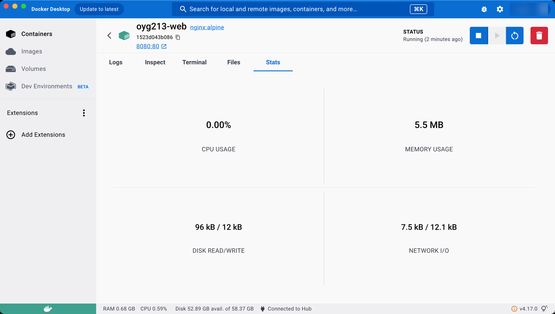The height and width of the screenshot is (314, 555).
Task: Click Update to latest button
Action: (99, 9)
